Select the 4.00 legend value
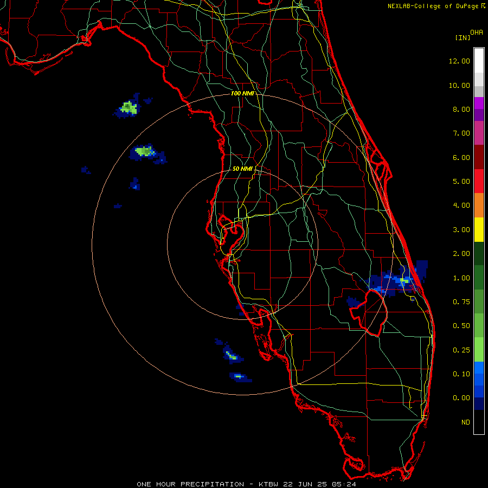Image resolution: width=488 pixels, height=488 pixels. [x=461, y=206]
